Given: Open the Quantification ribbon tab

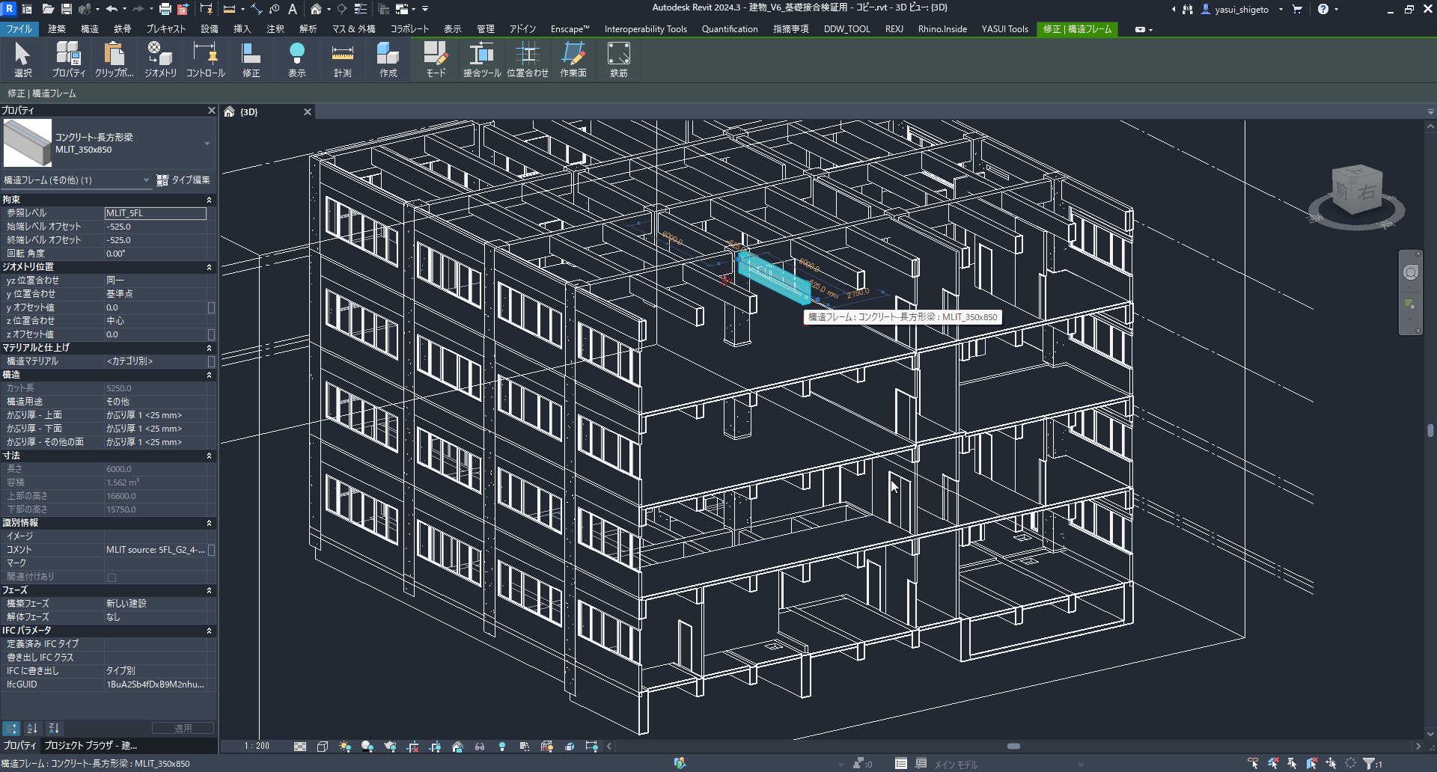Looking at the screenshot, I should point(730,29).
